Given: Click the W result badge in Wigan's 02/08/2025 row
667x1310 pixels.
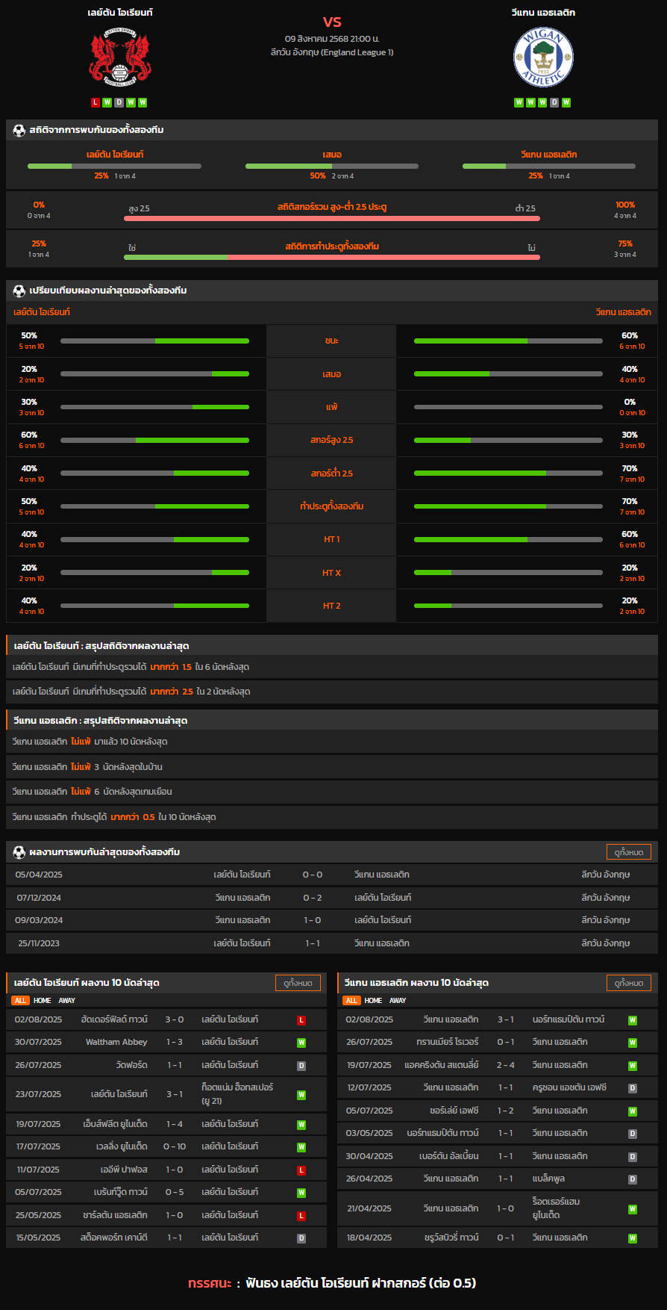Looking at the screenshot, I should click(633, 1020).
